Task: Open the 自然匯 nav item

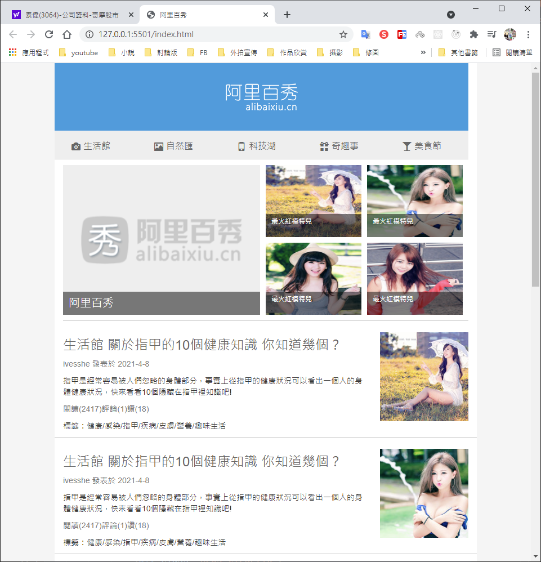Action: coord(174,146)
